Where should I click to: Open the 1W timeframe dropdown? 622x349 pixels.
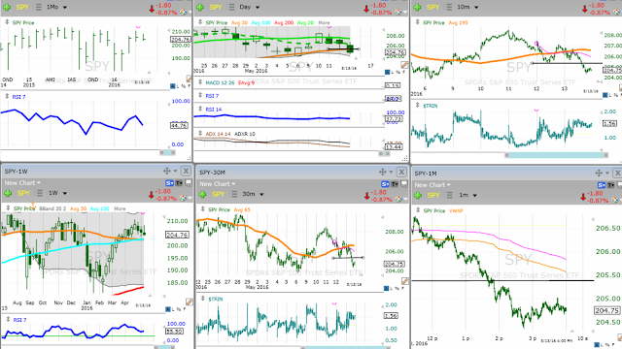(58, 193)
